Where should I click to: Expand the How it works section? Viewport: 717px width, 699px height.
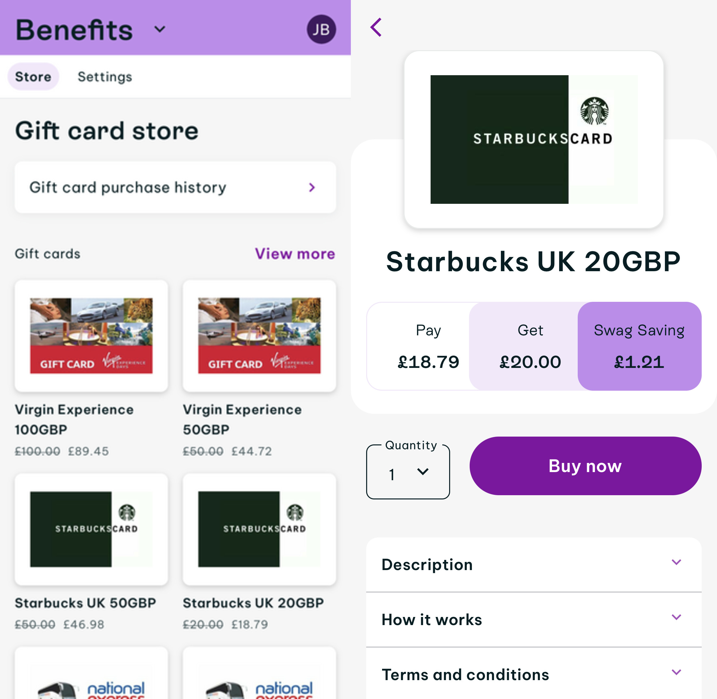(x=534, y=620)
